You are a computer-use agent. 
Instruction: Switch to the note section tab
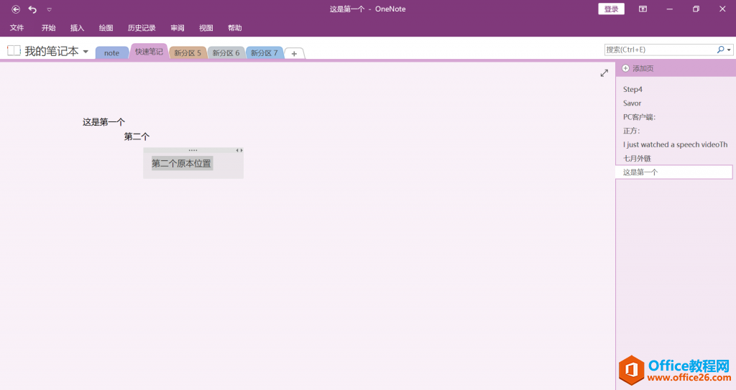[111, 53]
